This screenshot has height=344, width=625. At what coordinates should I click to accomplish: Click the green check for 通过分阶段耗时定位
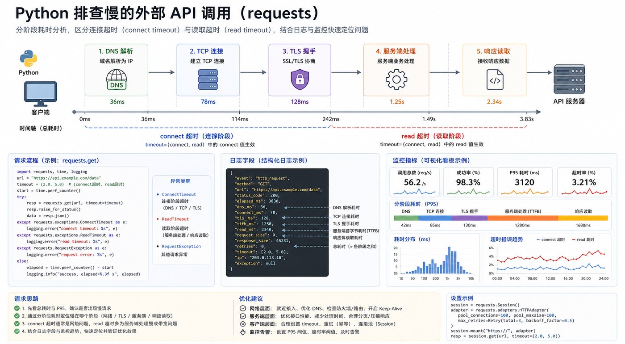[x=17, y=316]
